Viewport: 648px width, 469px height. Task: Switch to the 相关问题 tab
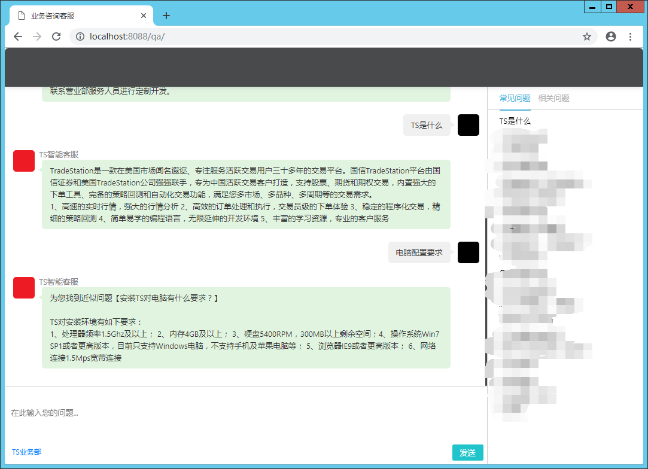554,98
